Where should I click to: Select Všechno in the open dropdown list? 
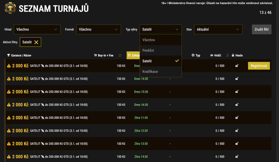coord(149,40)
